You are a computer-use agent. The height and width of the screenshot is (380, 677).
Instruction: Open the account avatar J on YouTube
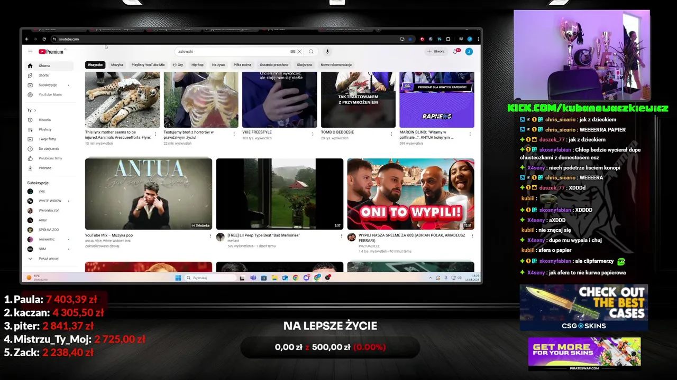click(x=469, y=51)
